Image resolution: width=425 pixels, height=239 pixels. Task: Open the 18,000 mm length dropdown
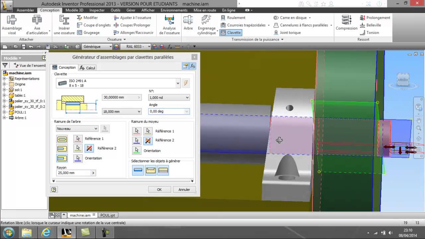(x=139, y=112)
